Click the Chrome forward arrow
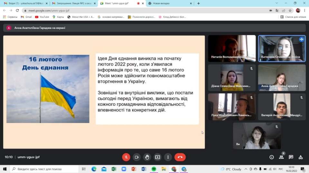This screenshot has height=173, width=309. [x=11, y=10]
